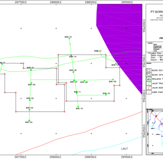Click the BLOCK SATU legend symbol
This screenshot has height=159, width=163.
pyautogui.click(x=149, y=75)
